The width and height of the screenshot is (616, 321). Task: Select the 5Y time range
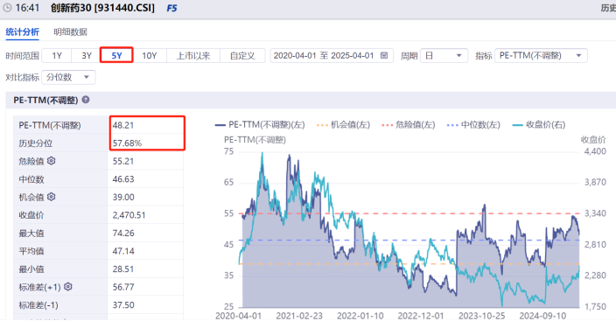tap(116, 55)
